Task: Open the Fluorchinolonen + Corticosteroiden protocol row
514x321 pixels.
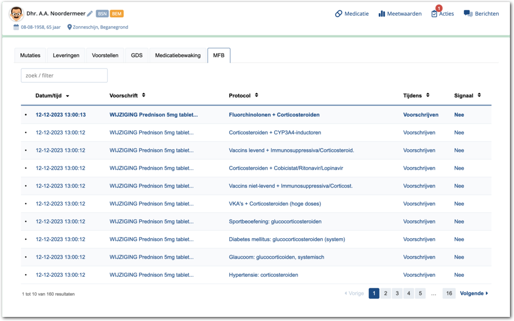Action: pos(274,115)
